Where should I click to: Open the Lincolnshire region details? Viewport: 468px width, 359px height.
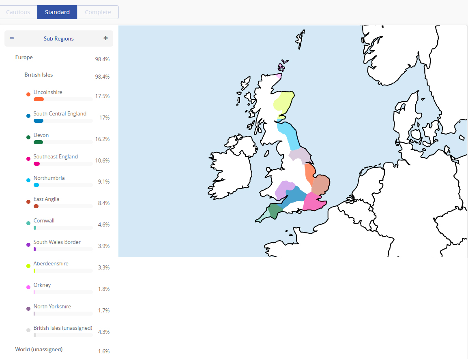tap(48, 92)
